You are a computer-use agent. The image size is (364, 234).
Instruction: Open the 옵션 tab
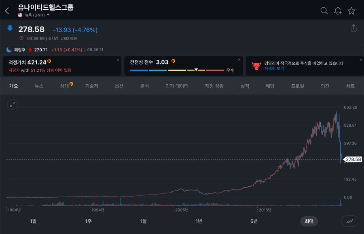119,86
